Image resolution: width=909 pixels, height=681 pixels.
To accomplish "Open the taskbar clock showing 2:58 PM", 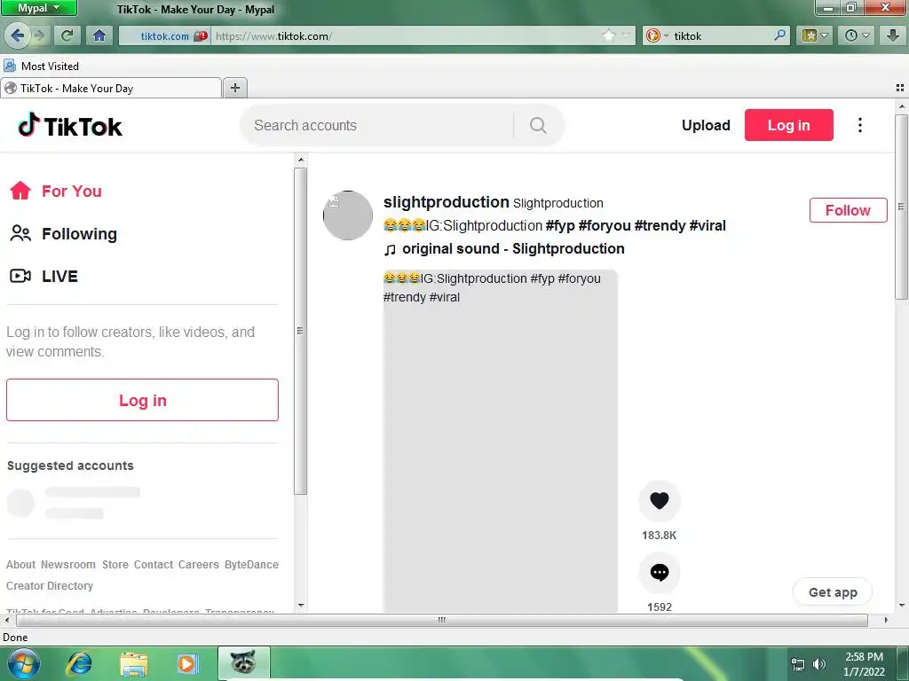I will (864, 664).
